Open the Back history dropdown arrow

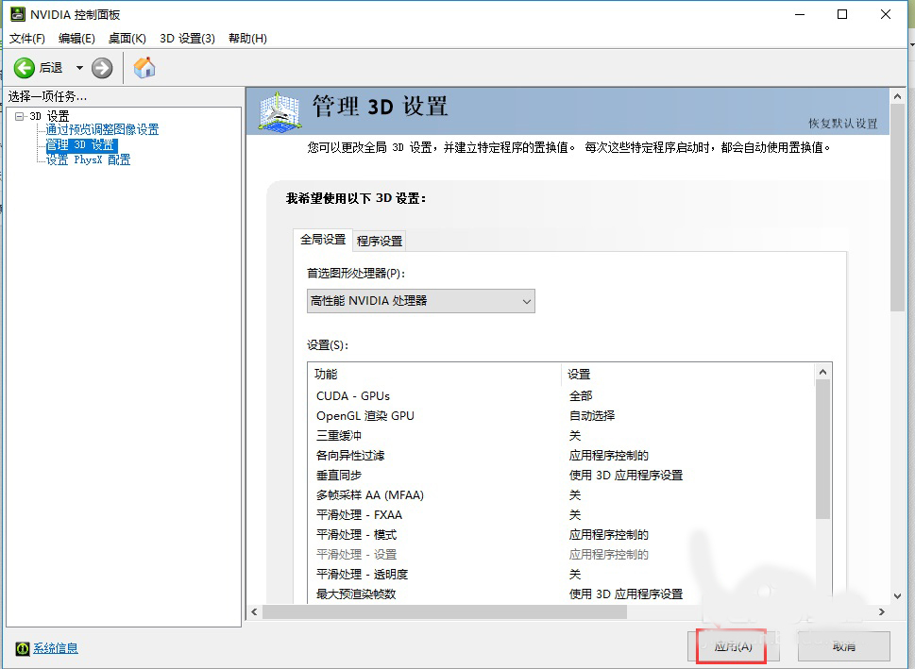point(79,68)
